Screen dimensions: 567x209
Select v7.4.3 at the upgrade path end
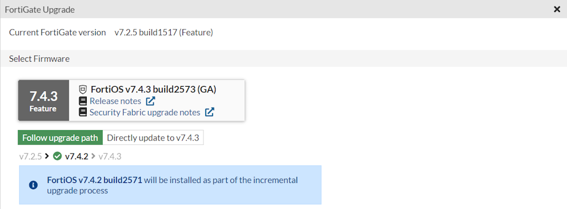[x=110, y=156]
